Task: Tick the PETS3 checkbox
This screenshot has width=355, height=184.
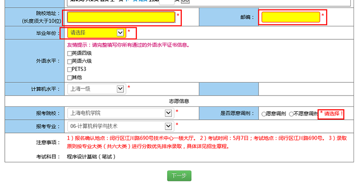Action: tap(70, 70)
